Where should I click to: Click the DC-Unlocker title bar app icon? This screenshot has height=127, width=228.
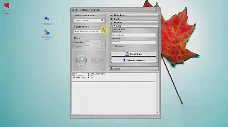click(73, 10)
